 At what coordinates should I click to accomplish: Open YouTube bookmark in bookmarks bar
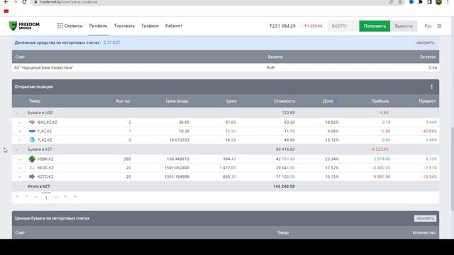pyautogui.click(x=6, y=11)
